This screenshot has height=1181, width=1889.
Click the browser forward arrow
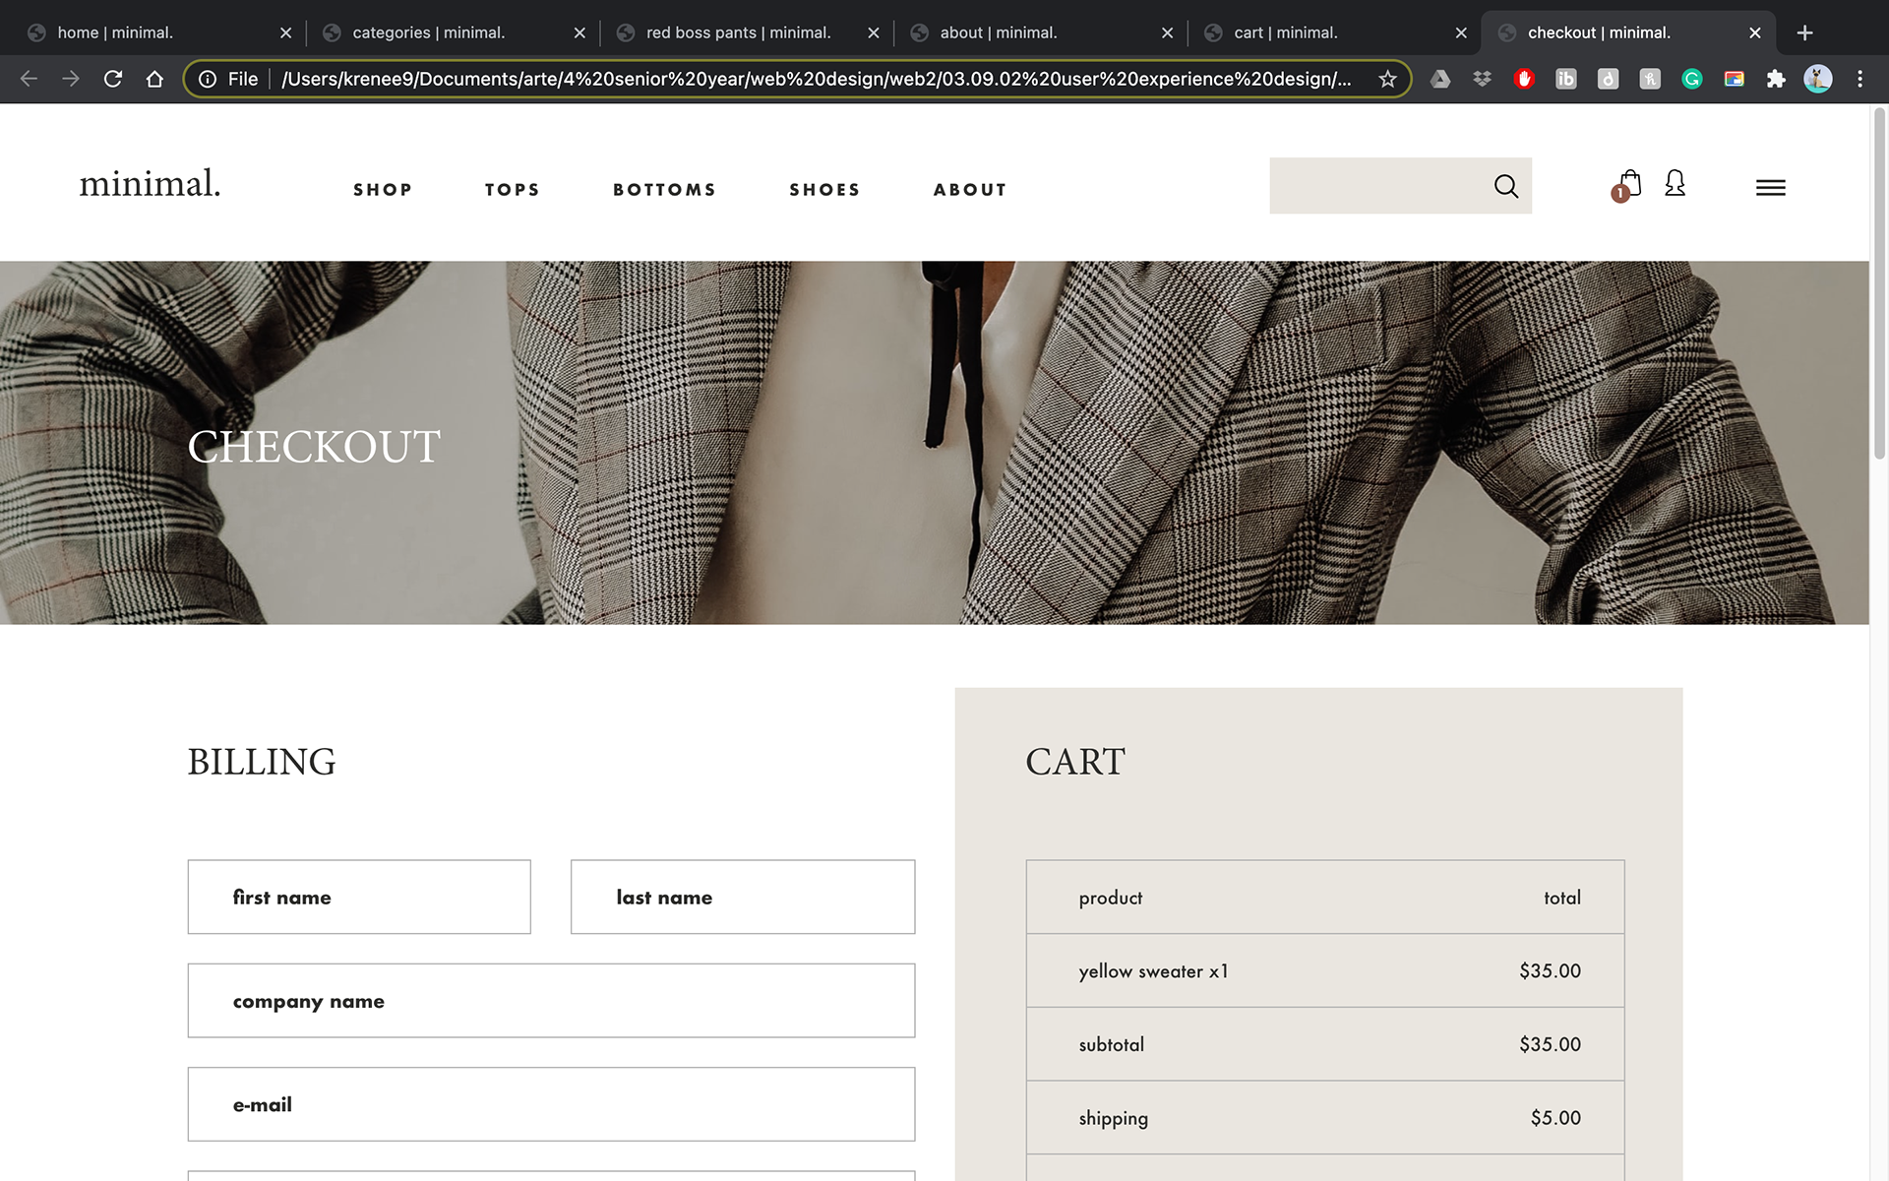[x=71, y=79]
